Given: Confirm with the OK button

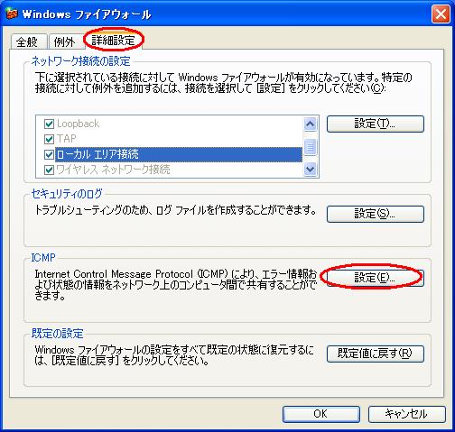Looking at the screenshot, I should (x=321, y=414).
